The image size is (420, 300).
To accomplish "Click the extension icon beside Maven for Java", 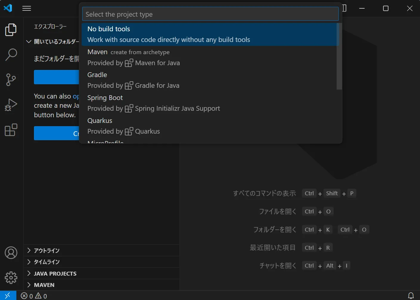I will pyautogui.click(x=129, y=63).
